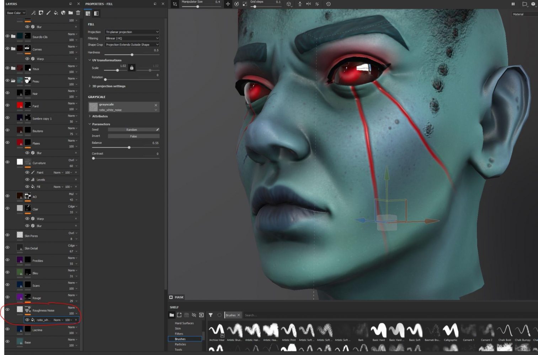Viewport: 538px width, 355px height.
Task: Pick the Basic Hard brush thumbnail
Action: (378, 331)
